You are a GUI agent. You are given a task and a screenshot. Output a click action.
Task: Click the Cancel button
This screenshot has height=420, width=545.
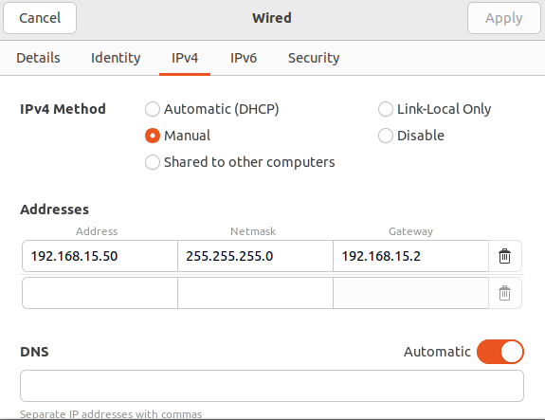click(x=40, y=18)
